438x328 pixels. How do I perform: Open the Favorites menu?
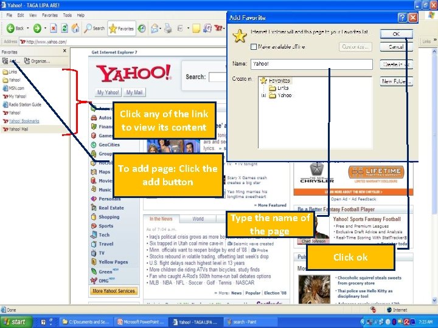point(50,15)
